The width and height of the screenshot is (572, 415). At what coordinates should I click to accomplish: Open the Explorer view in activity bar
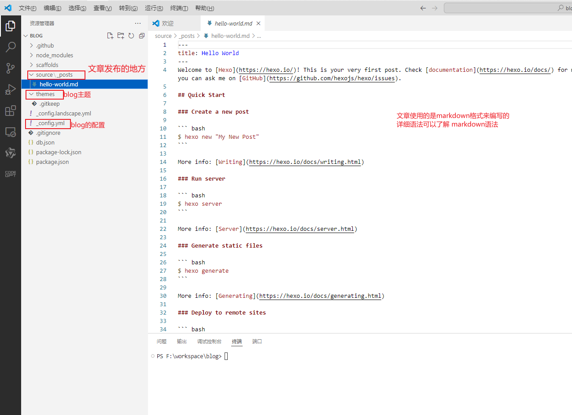(11, 26)
